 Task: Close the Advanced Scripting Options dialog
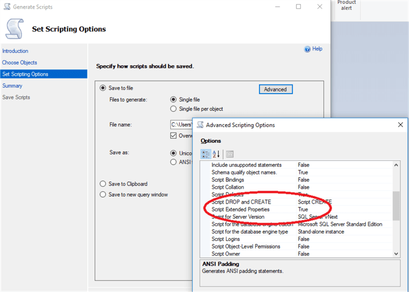[x=400, y=125]
